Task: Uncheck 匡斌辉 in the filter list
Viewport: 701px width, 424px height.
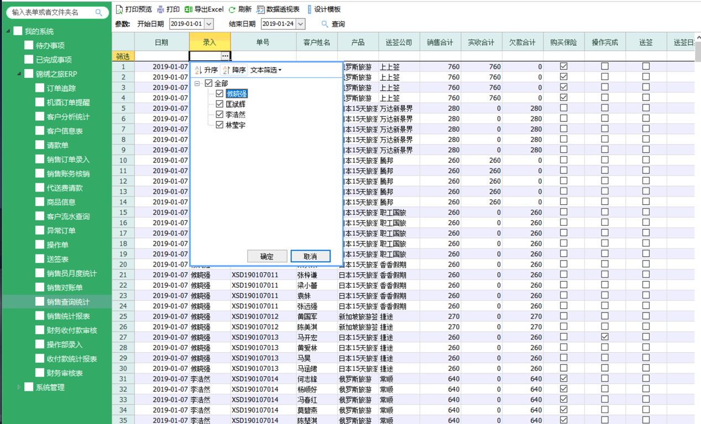Action: click(x=219, y=104)
